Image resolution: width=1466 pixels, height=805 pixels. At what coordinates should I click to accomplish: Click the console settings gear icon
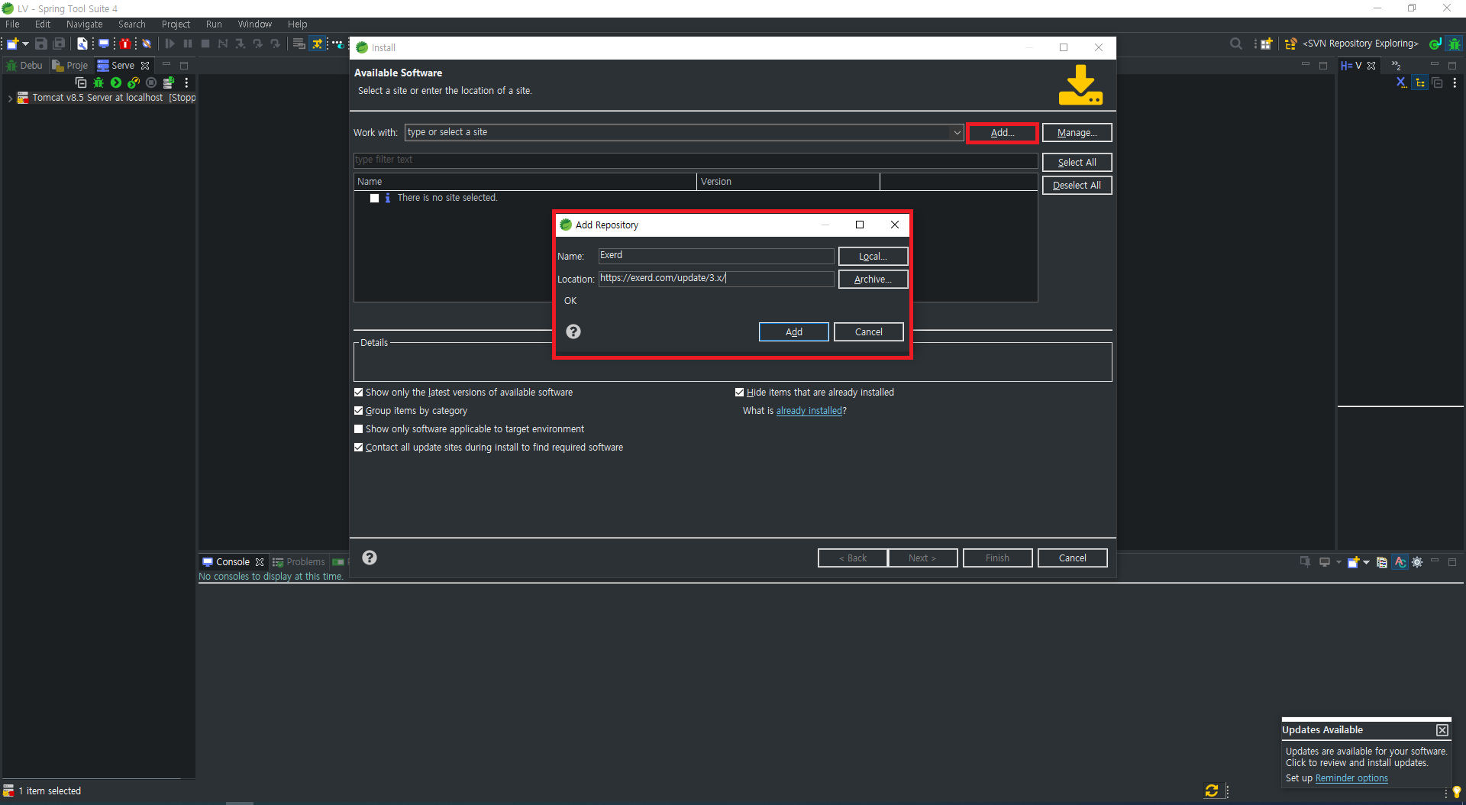[x=1417, y=562]
